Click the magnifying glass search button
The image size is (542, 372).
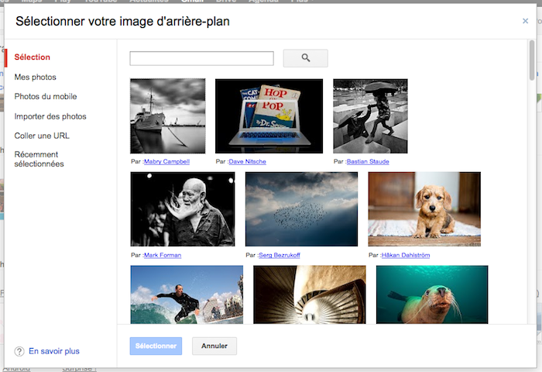click(306, 58)
